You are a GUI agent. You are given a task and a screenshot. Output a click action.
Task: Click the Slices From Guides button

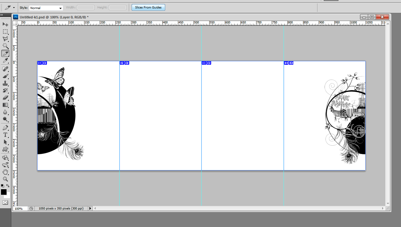(x=148, y=8)
